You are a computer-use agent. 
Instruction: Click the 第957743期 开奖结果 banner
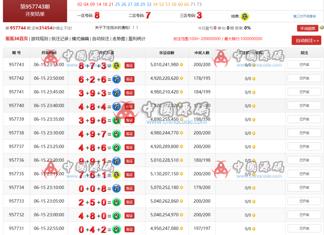pyautogui.click(x=35, y=10)
